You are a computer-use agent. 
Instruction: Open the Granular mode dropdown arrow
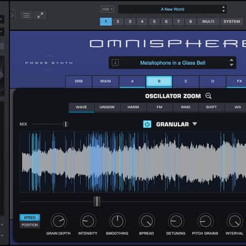point(195,124)
